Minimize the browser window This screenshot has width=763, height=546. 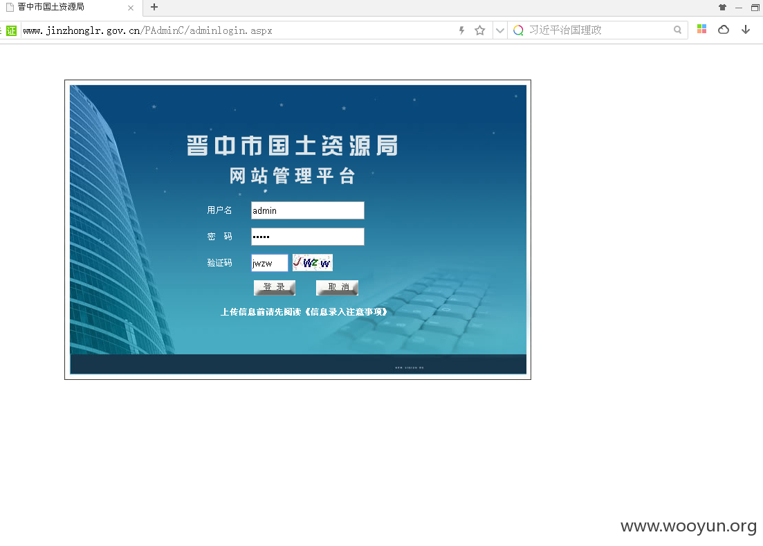pos(739,8)
